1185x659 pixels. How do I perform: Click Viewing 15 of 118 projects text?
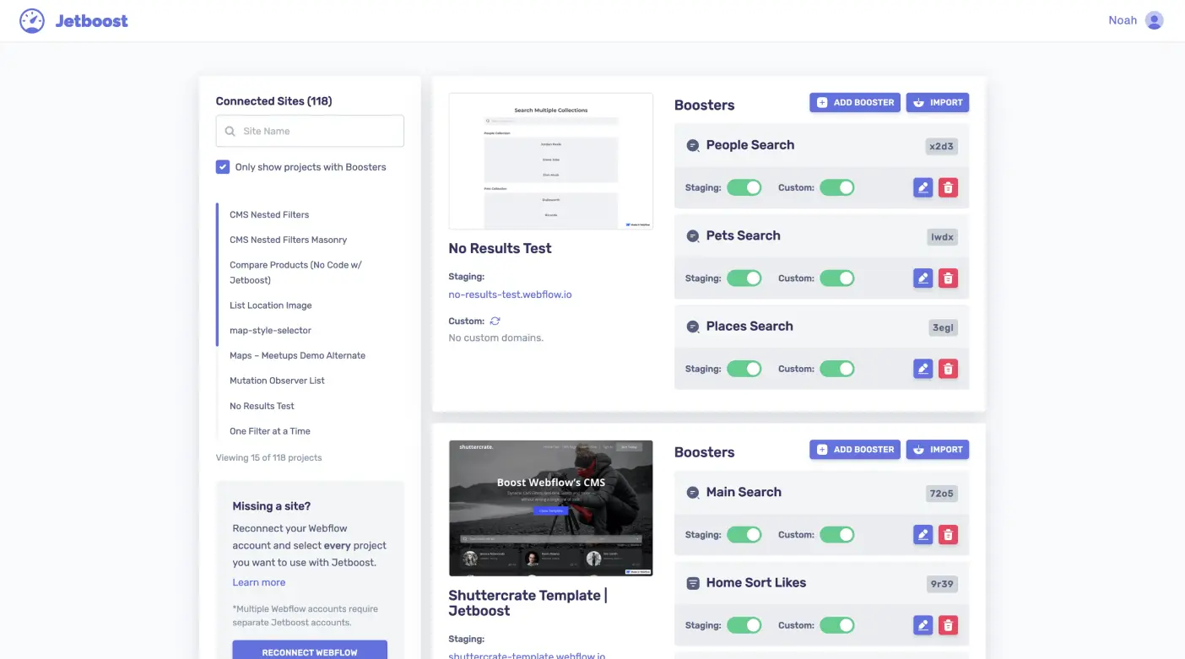269,457
